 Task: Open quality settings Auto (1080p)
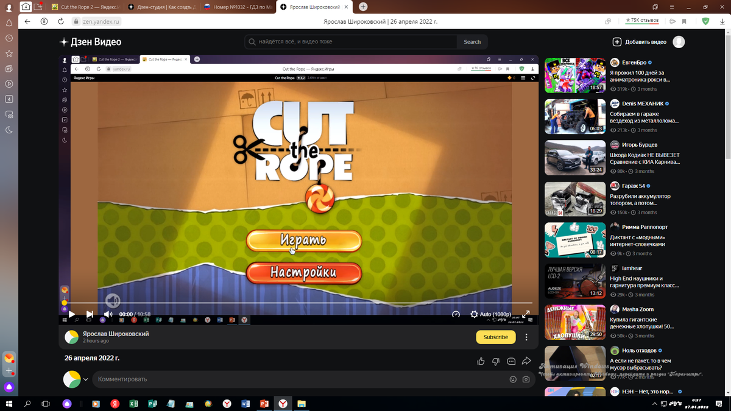click(490, 314)
